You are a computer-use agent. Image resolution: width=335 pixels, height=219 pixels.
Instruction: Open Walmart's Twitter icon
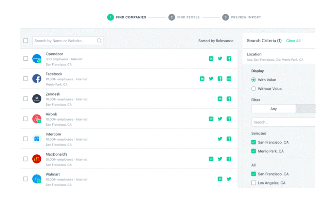click(x=229, y=179)
